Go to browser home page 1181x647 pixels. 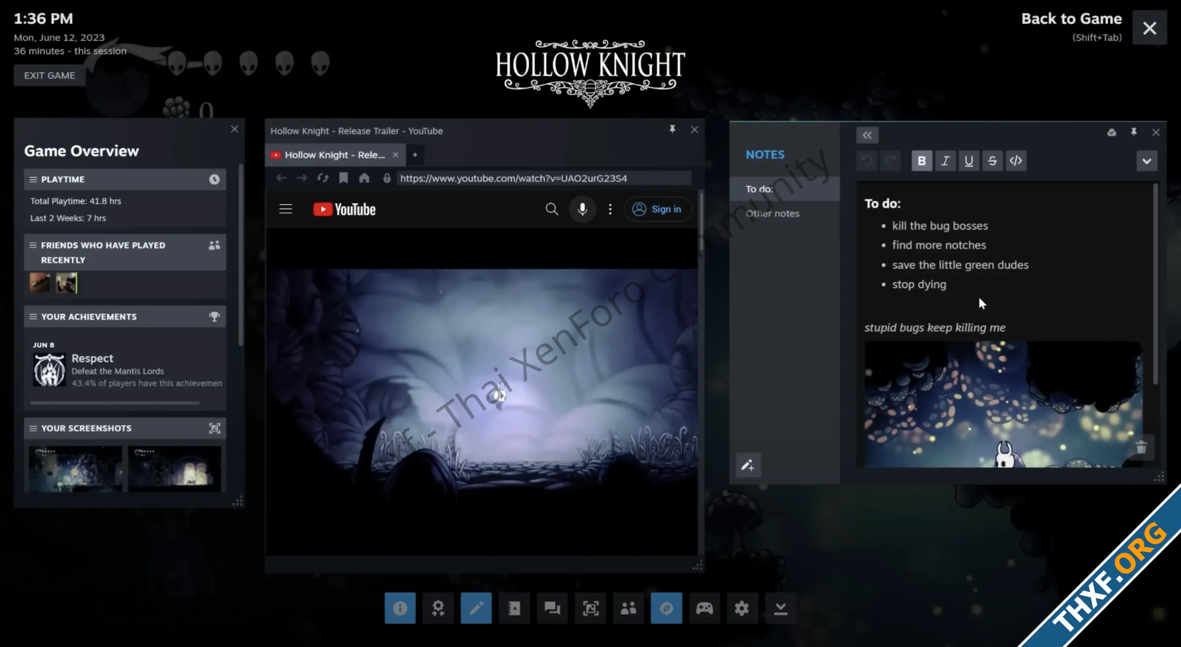tap(364, 178)
